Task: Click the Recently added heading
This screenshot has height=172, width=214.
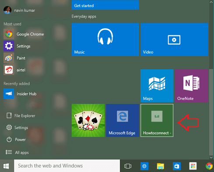Action: pyautogui.click(x=17, y=83)
